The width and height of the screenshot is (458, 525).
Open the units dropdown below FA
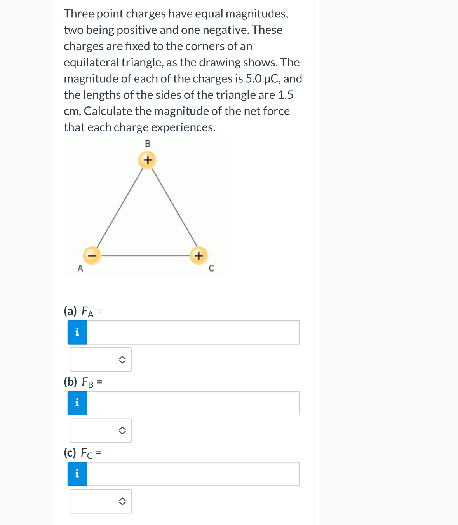click(x=100, y=359)
